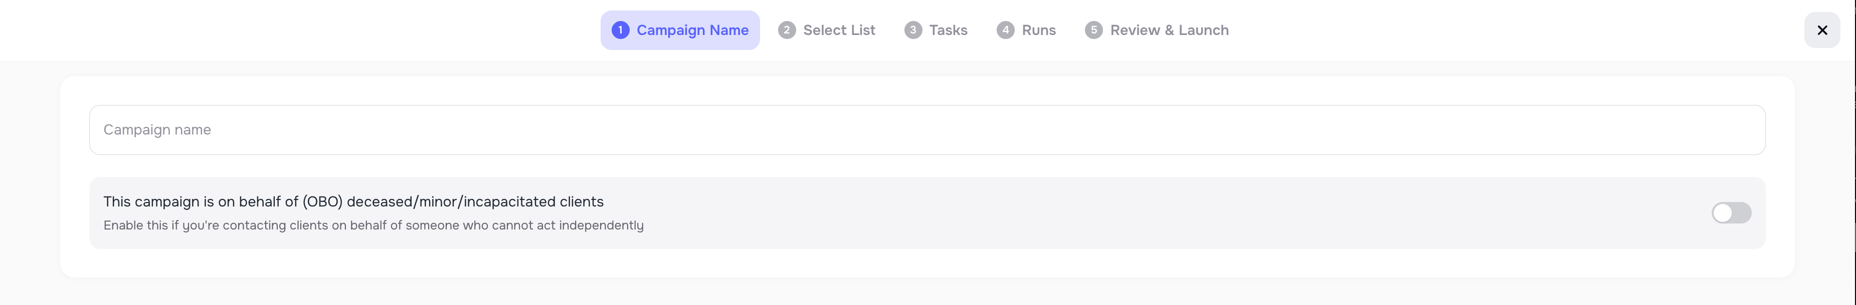Click inside the Campaign name field
Image resolution: width=1856 pixels, height=305 pixels.
click(927, 129)
